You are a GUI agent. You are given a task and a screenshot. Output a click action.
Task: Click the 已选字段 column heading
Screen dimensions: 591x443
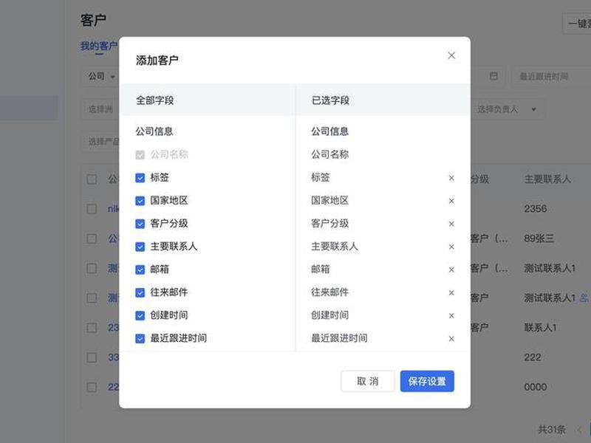(x=330, y=100)
